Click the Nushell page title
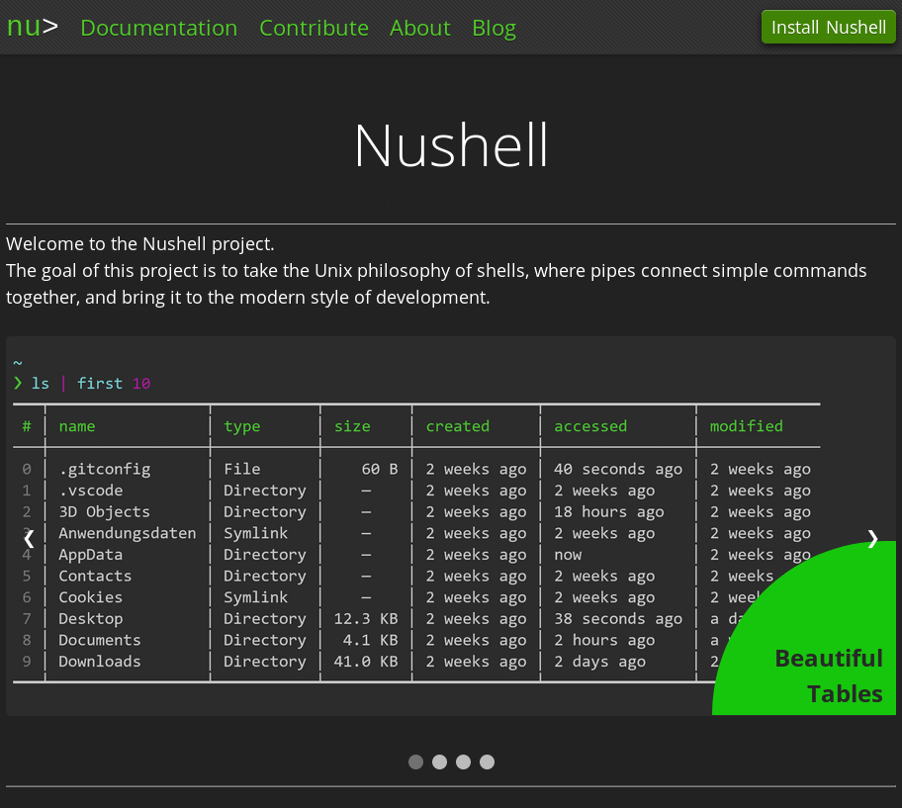 click(x=451, y=145)
